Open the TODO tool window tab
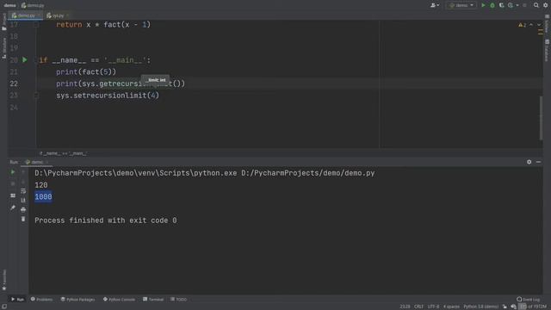The height and width of the screenshot is (310, 551). [x=179, y=300]
